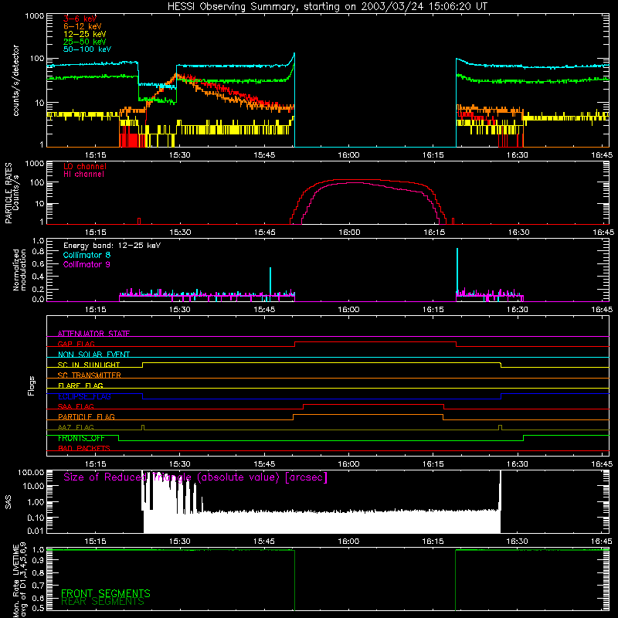The image size is (618, 618).
Task: Select the Collimator 9 legend label
Action: click(87, 264)
